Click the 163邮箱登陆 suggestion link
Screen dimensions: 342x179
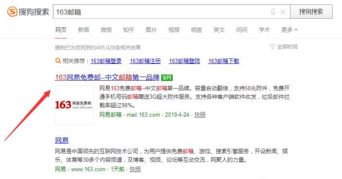[184, 61]
